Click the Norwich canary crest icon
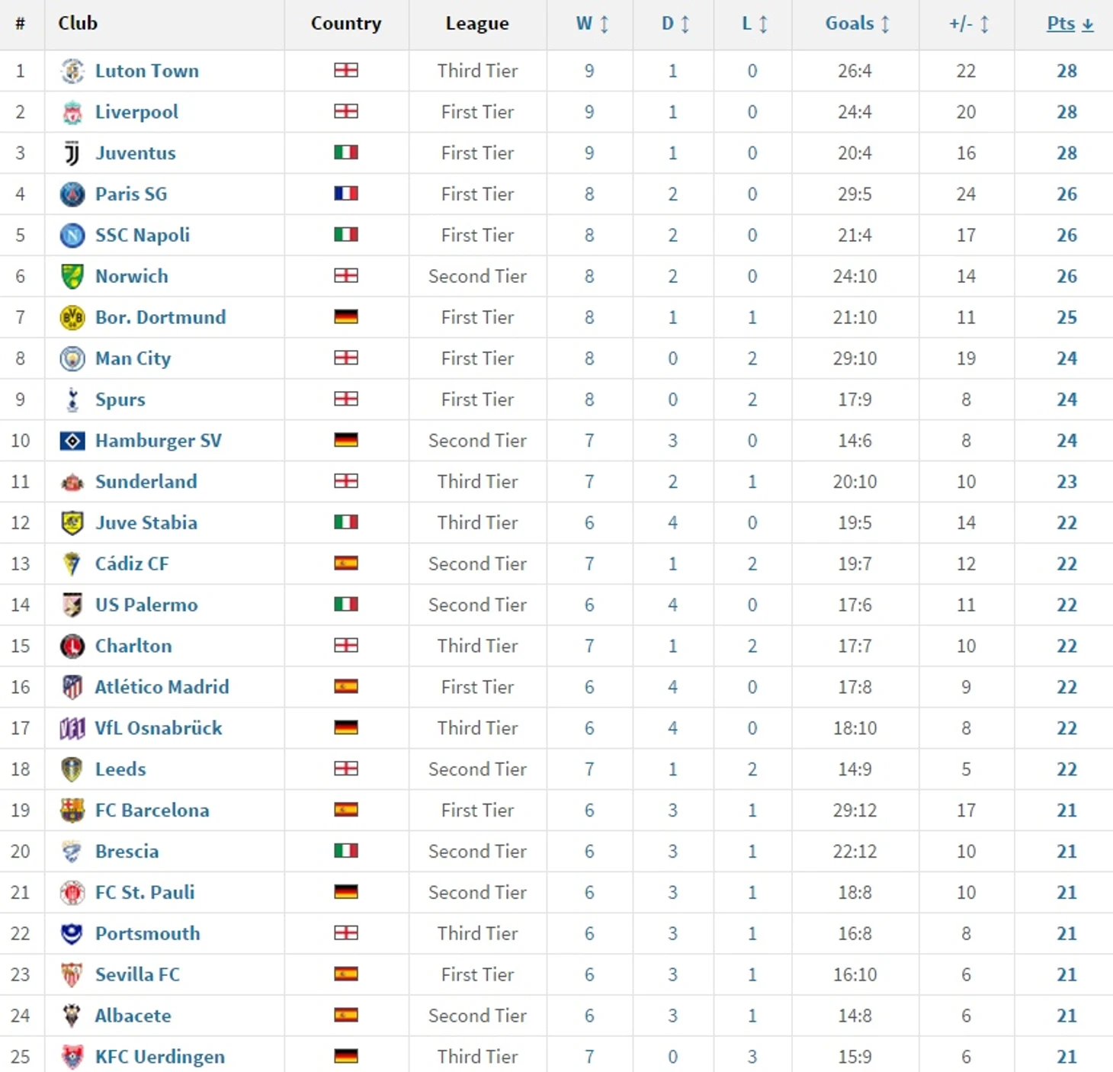The width and height of the screenshot is (1113, 1072). point(72,277)
